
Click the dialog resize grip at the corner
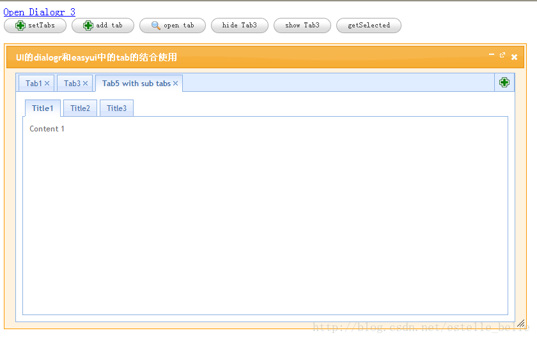tap(521, 323)
